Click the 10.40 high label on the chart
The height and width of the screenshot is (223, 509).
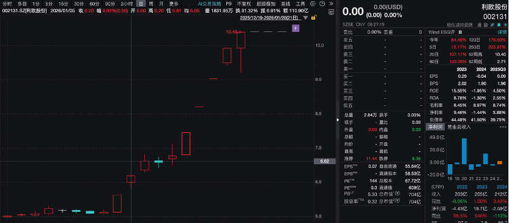coord(231,32)
